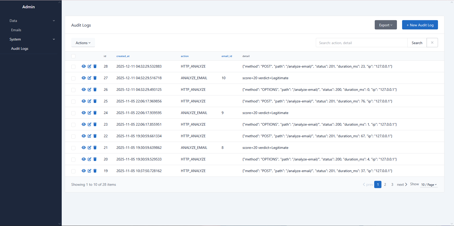The height and width of the screenshot is (226, 454).
Task: Open the Actions dropdown menu
Action: (83, 43)
